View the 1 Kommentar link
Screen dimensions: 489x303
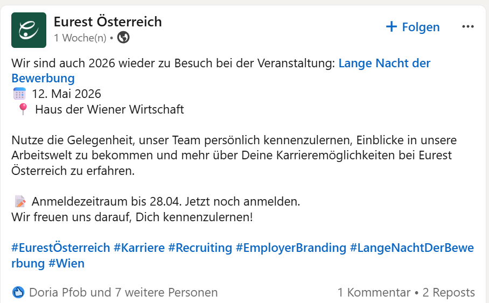(374, 292)
